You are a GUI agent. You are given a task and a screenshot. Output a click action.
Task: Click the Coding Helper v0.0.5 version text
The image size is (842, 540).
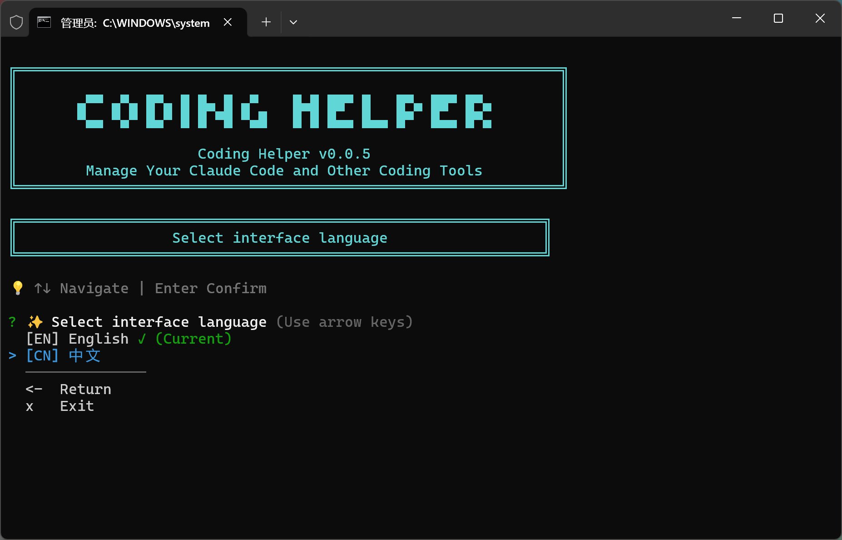coord(284,154)
